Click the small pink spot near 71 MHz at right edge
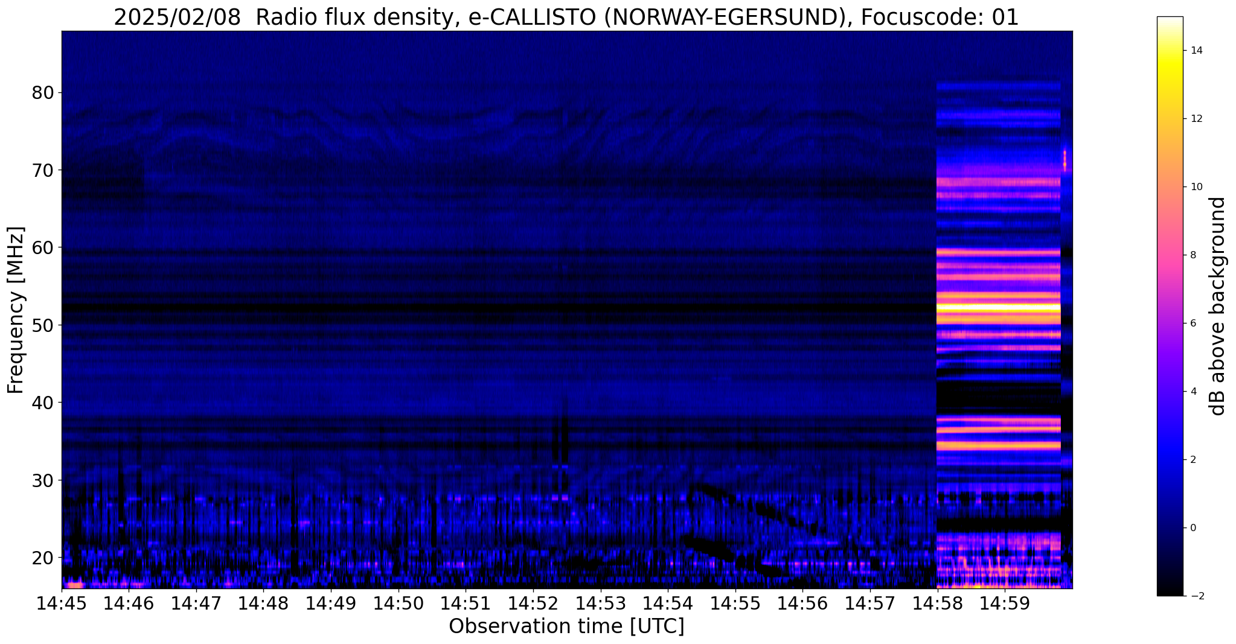This screenshot has width=1236, height=644. 1065,161
